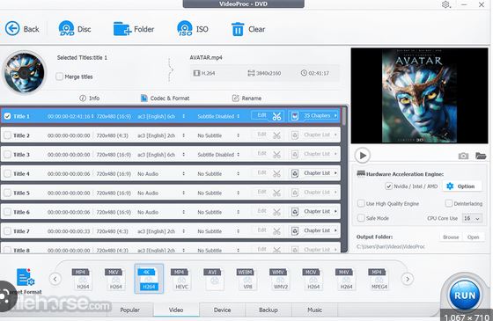Open settings gear in the title bar
The height and width of the screenshot is (321, 493).
pyautogui.click(x=445, y=4)
